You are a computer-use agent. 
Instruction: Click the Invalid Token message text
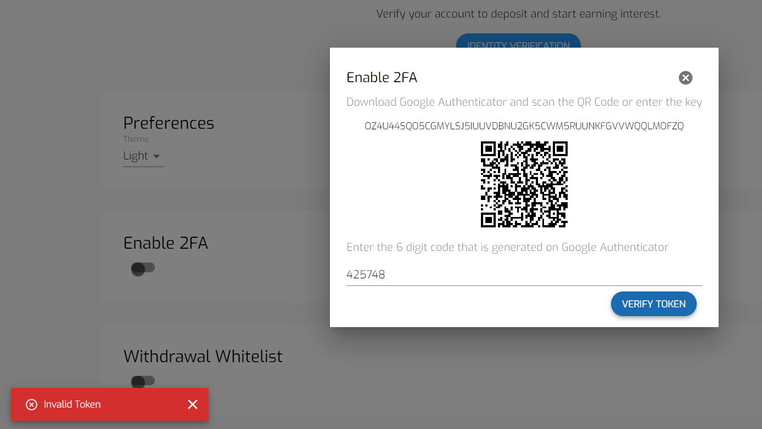tap(72, 404)
